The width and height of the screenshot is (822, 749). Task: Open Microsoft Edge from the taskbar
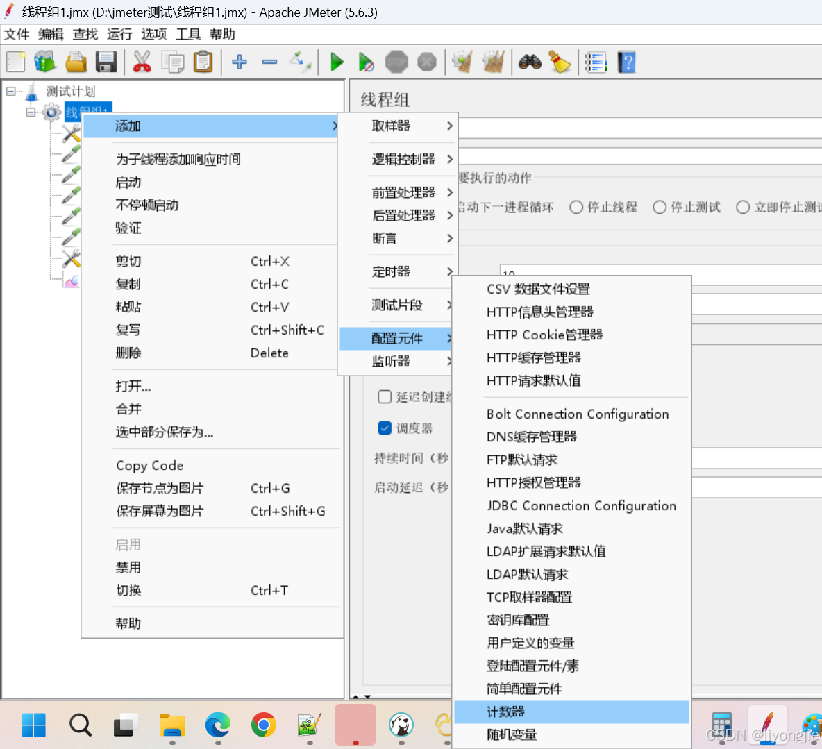(217, 725)
